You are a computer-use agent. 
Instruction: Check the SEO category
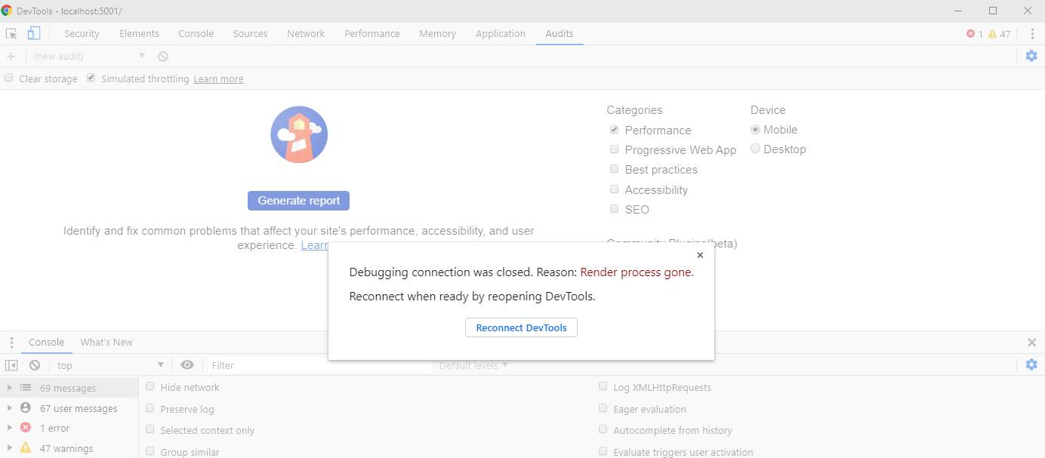point(615,209)
